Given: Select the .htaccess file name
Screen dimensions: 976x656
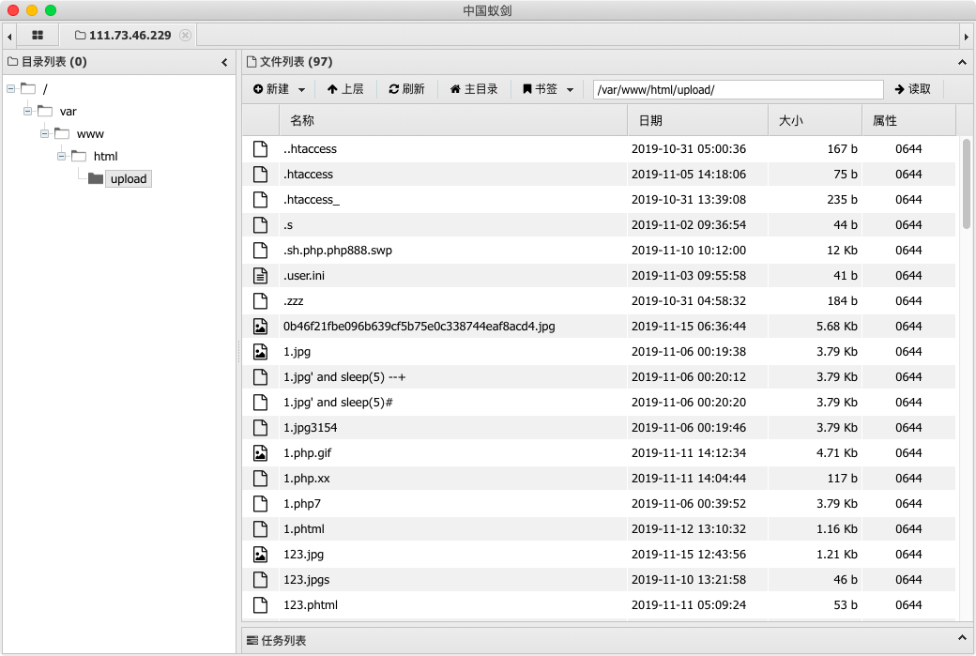Looking at the screenshot, I should (x=308, y=175).
